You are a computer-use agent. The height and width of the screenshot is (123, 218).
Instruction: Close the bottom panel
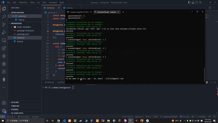pyautogui.click(x=215, y=82)
